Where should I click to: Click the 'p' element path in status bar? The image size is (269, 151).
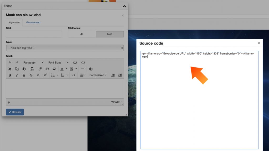[9, 102]
